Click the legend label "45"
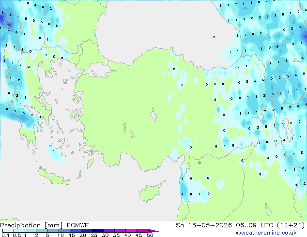The width and height of the screenshot is (307, 237). coord(138,235)
